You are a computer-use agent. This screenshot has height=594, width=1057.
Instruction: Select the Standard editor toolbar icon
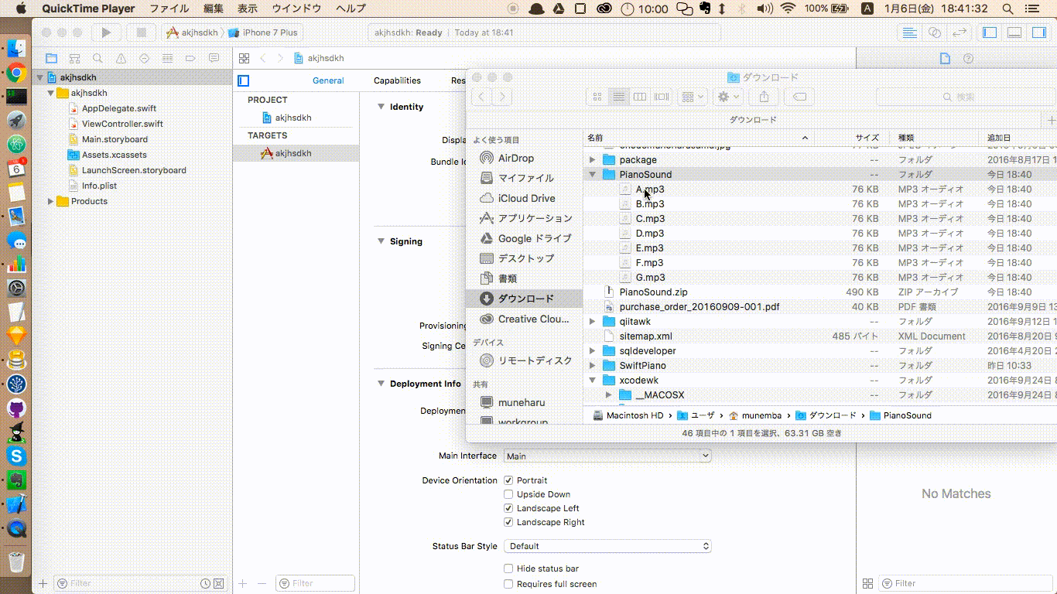pos(910,32)
